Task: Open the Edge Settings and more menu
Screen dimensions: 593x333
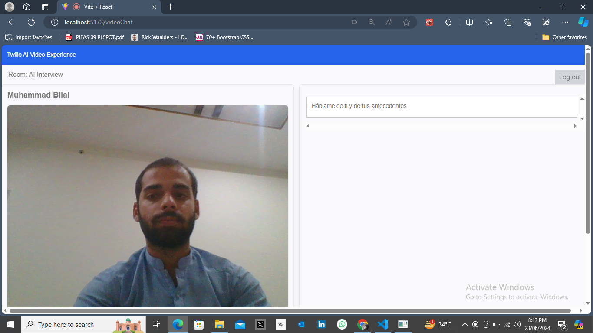Action: click(x=565, y=22)
